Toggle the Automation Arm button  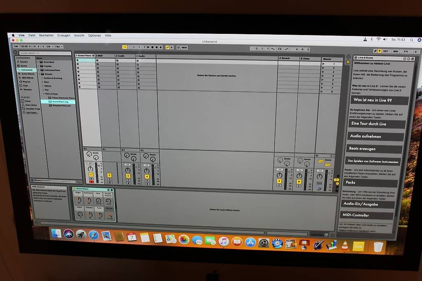(167, 47)
